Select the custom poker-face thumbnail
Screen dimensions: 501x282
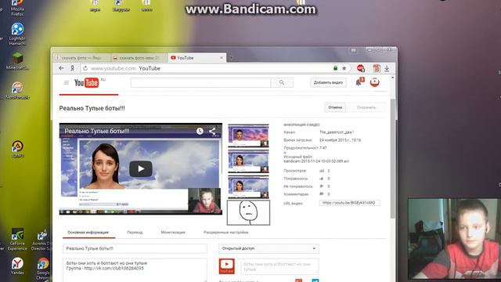[x=248, y=212]
